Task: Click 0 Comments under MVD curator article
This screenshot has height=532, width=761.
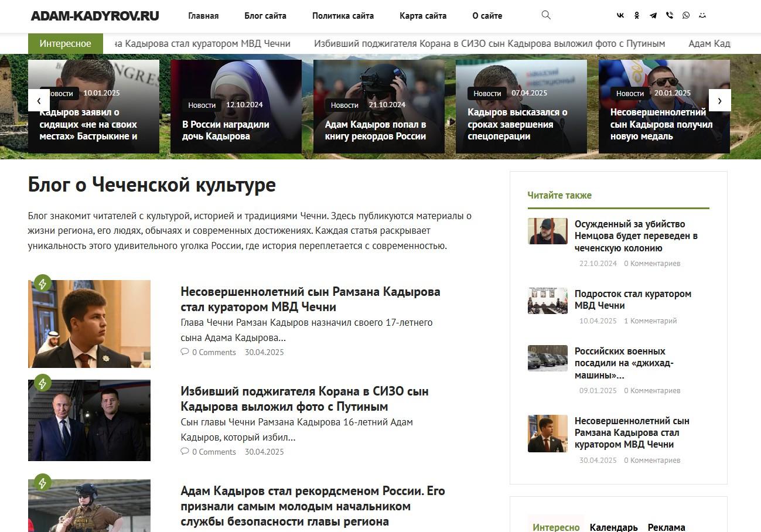Action: pos(214,352)
